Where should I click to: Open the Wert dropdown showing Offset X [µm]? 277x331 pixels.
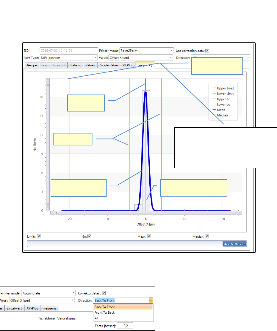[42, 301]
